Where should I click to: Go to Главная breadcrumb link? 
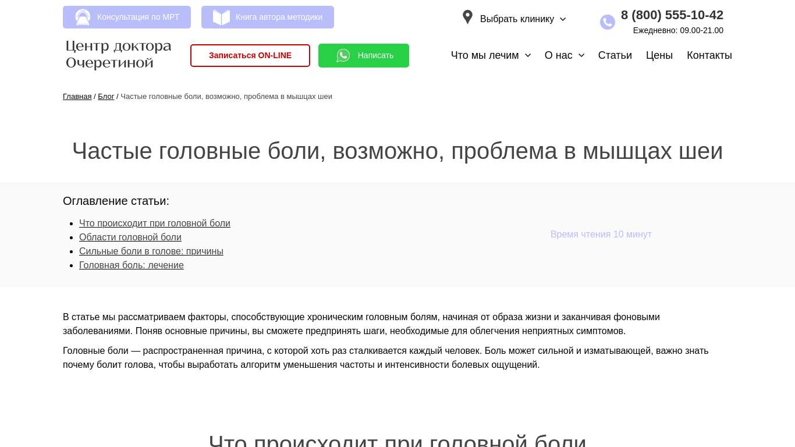click(x=77, y=97)
